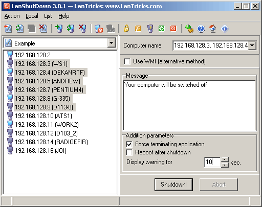Click computer icon beside 192.168.128.10 (ATS1)

10,116
